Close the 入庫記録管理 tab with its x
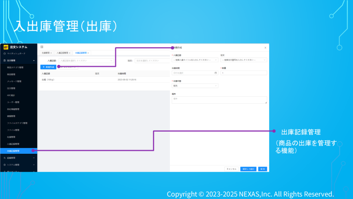353x199 pixels. click(70, 53)
